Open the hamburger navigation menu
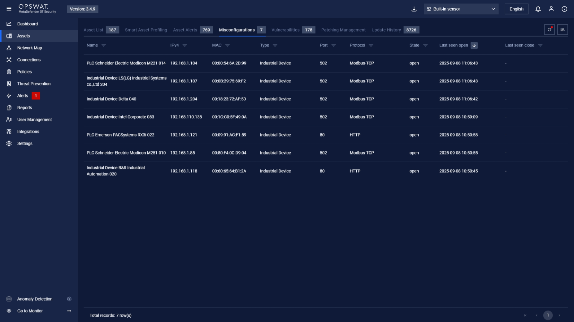 (x=9, y=9)
